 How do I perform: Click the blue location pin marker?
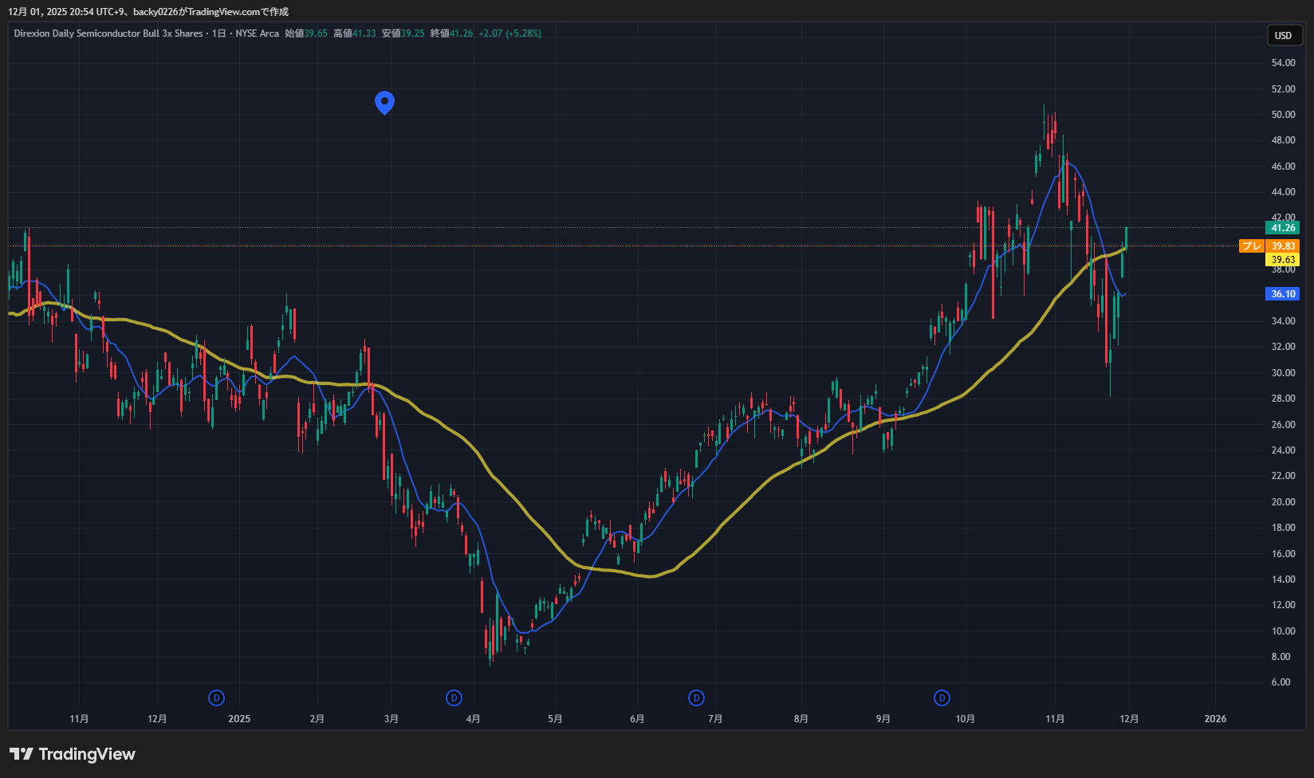pyautogui.click(x=384, y=101)
